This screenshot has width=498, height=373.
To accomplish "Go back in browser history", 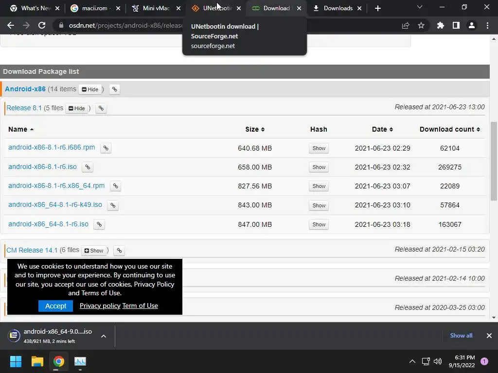I will [x=11, y=25].
